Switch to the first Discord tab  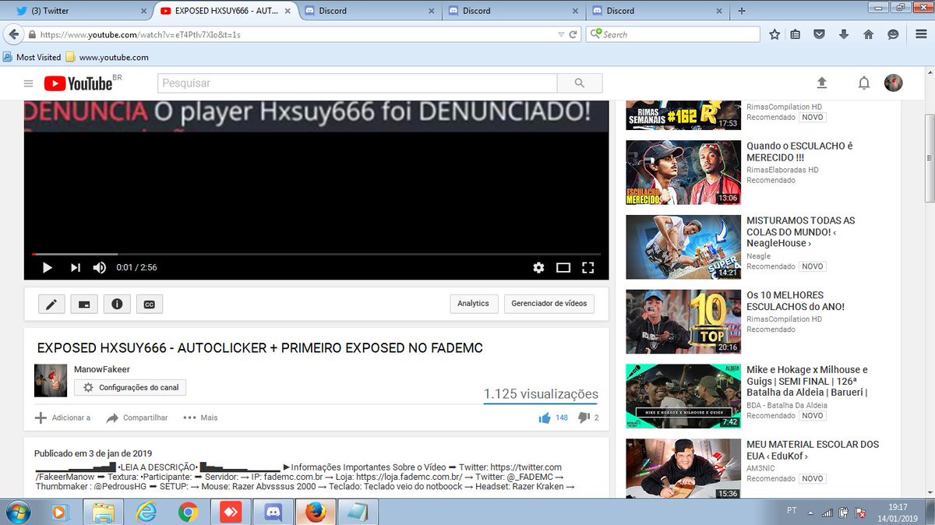pos(369,11)
